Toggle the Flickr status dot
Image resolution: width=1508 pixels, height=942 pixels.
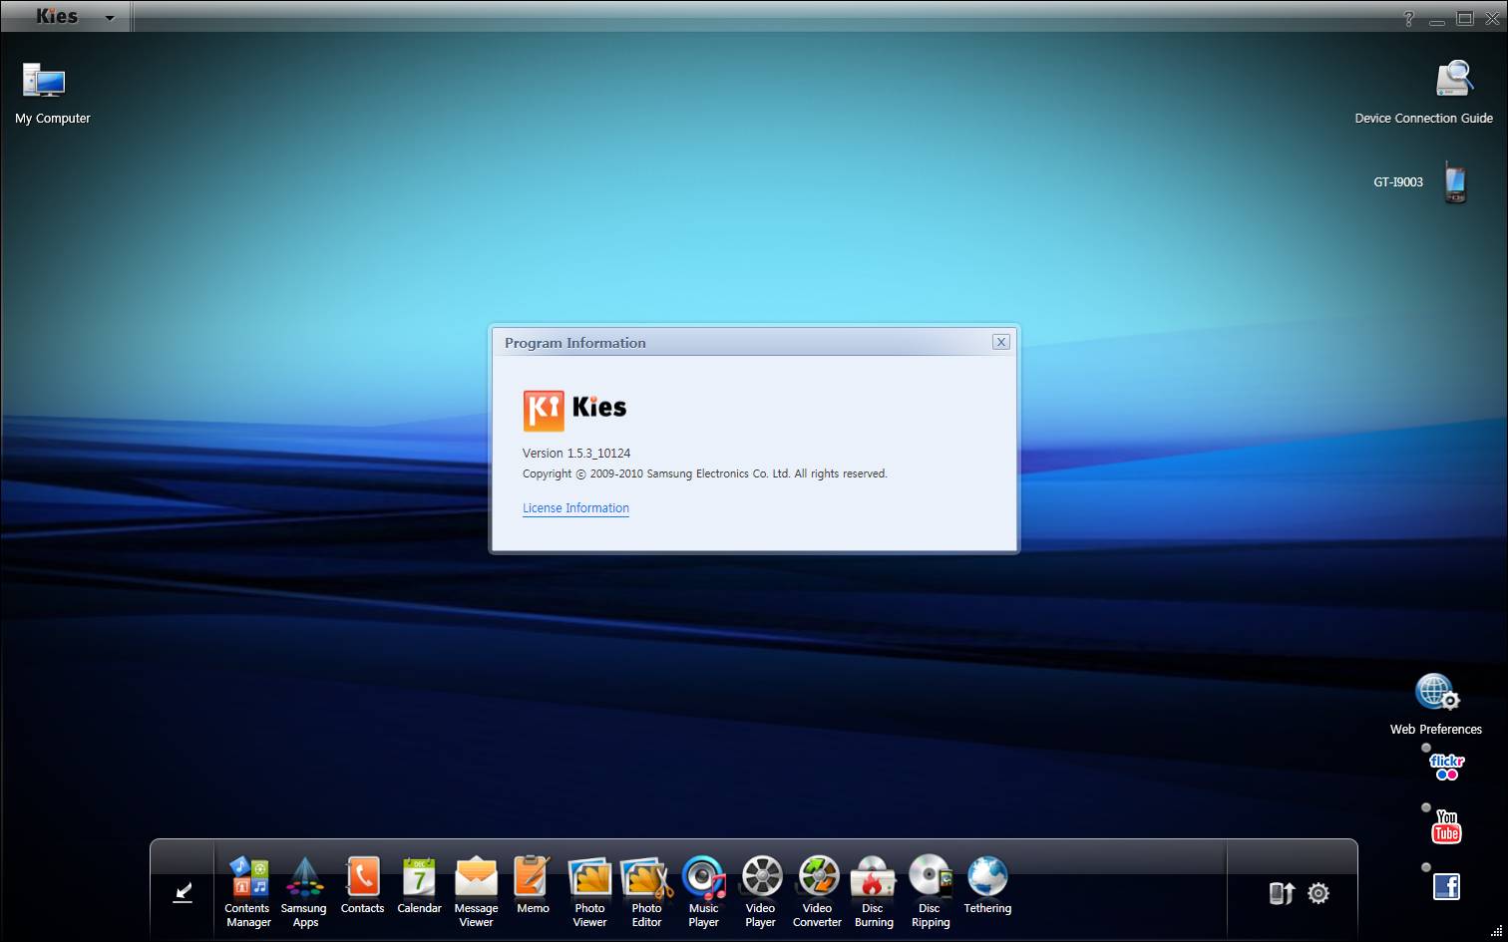(x=1426, y=748)
